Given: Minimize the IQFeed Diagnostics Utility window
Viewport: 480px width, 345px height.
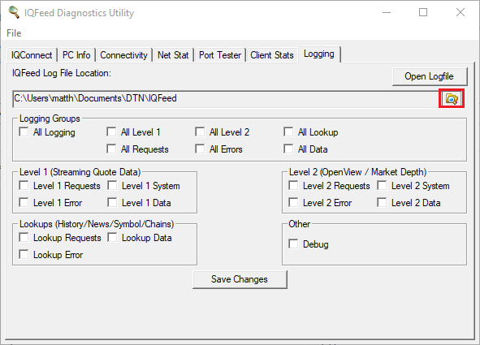Looking at the screenshot, I should point(387,12).
